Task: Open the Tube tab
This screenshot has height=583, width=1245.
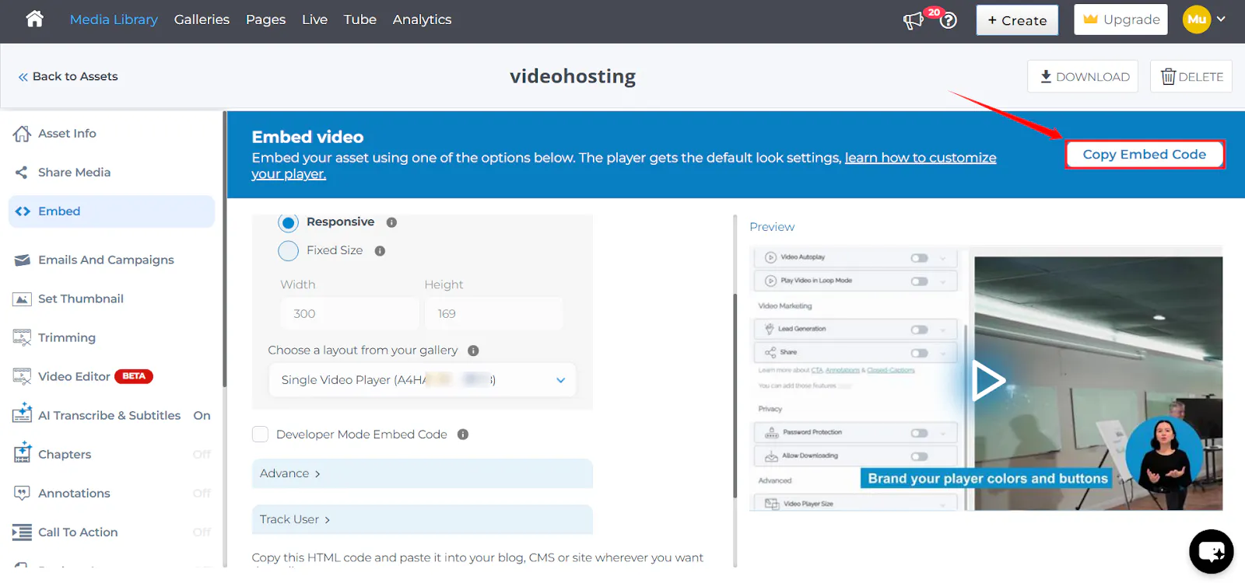Action: 360,19
